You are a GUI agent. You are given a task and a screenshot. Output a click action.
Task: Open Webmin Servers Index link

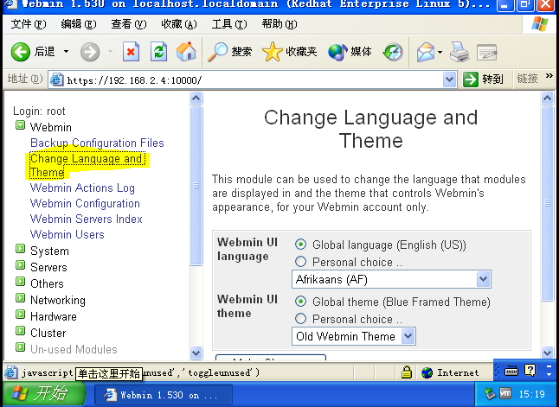pyautogui.click(x=86, y=219)
